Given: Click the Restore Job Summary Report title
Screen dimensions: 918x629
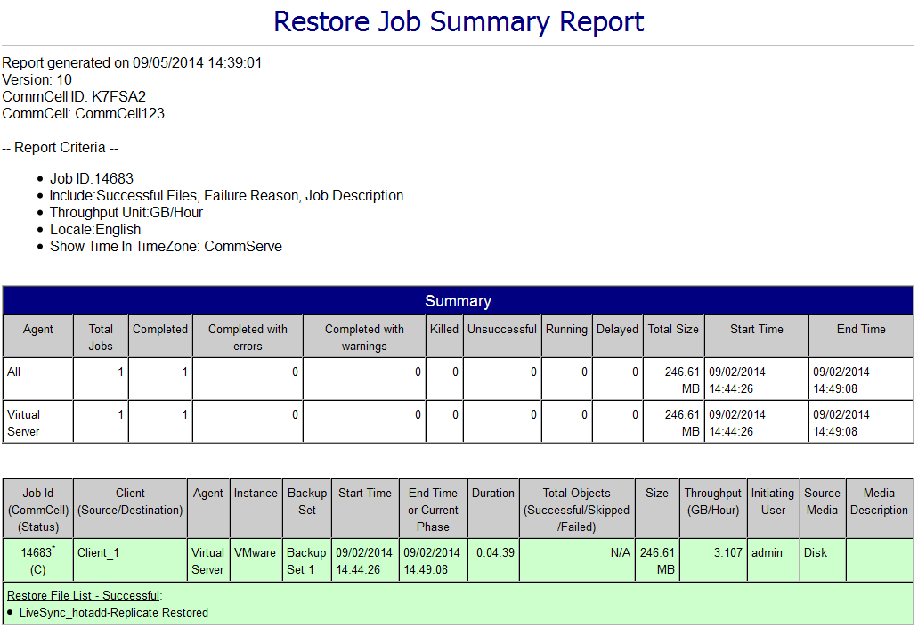Looking at the screenshot, I should click(x=459, y=21).
